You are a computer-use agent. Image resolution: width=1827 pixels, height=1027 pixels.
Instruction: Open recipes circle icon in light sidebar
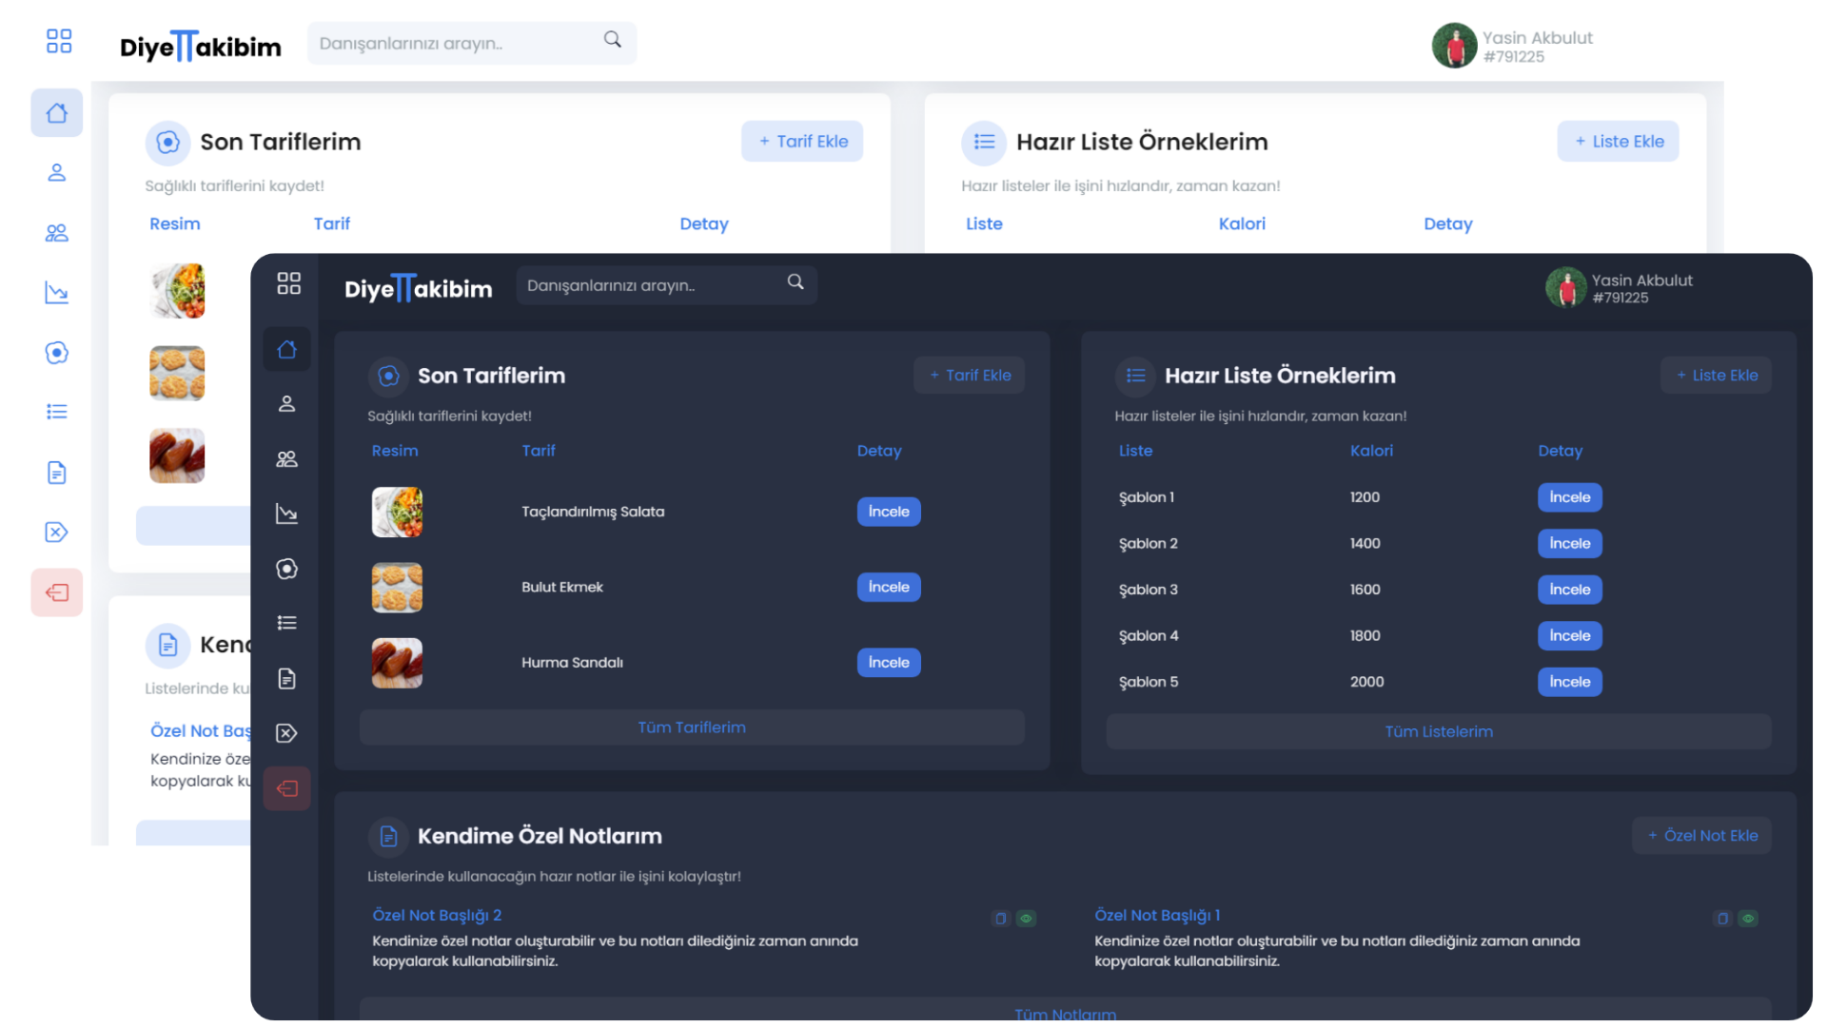tap(57, 353)
